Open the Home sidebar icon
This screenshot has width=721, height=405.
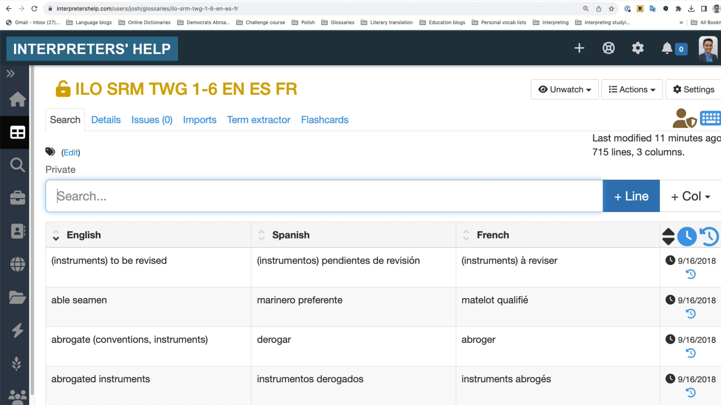pos(17,99)
